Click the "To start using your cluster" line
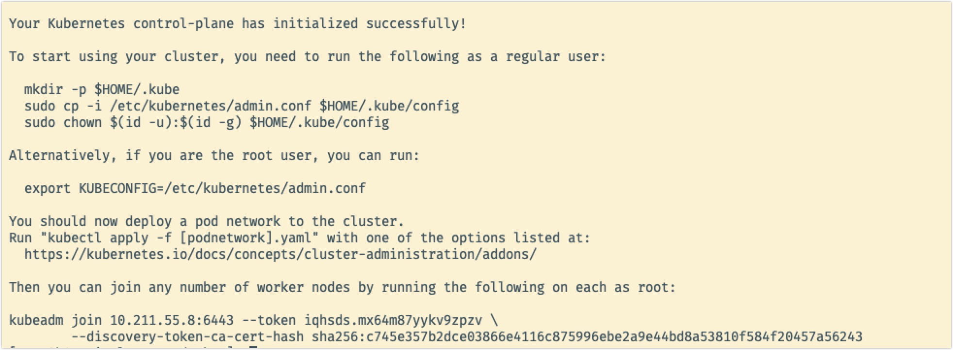The height and width of the screenshot is (350, 953). (x=307, y=57)
